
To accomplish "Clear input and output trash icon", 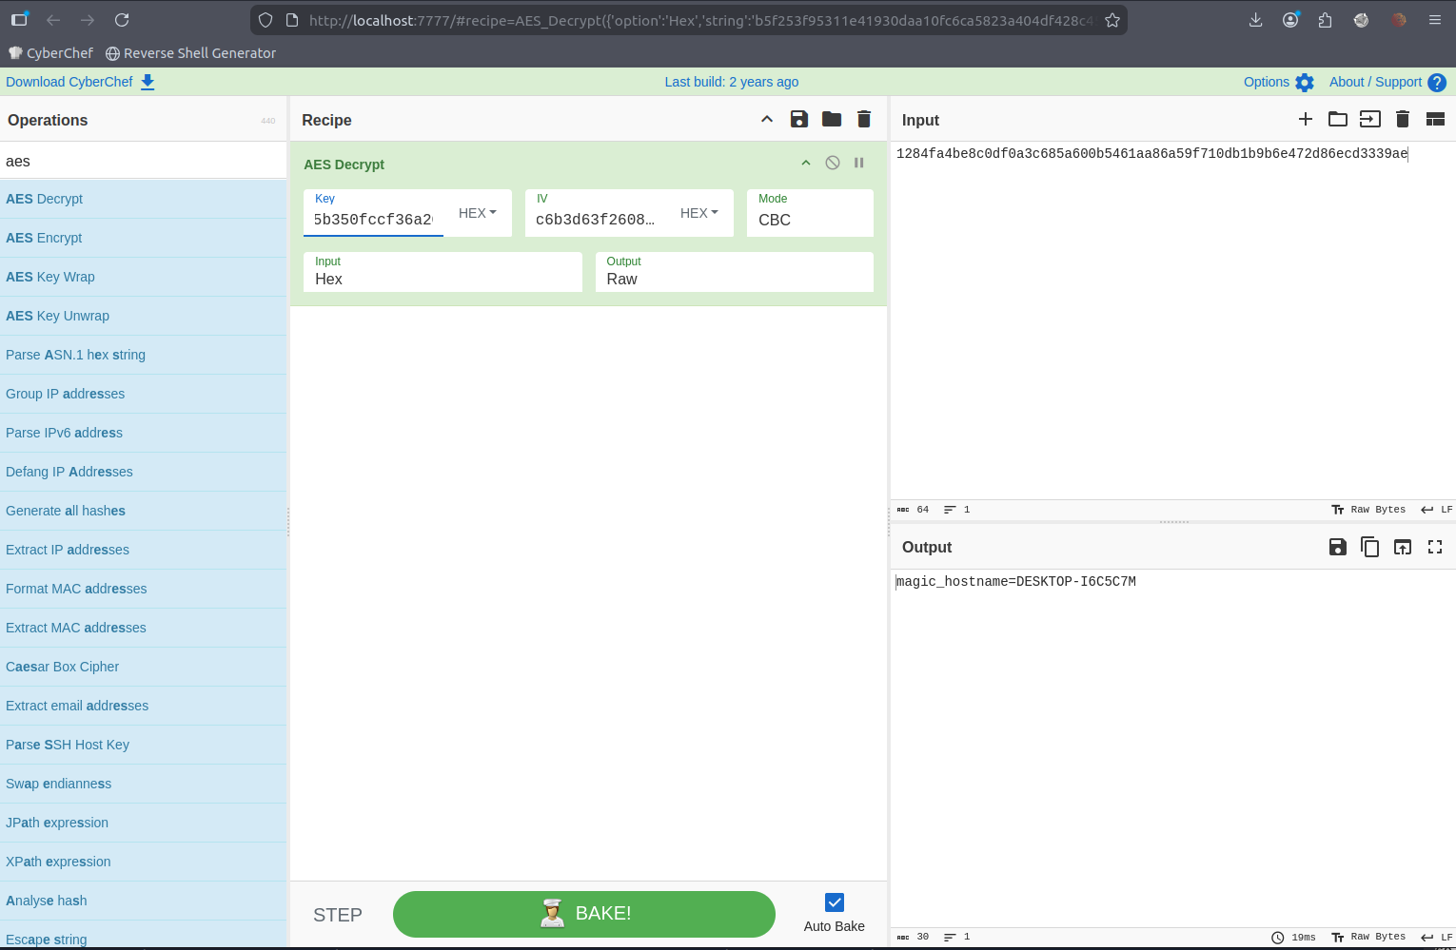I will 1403,119.
